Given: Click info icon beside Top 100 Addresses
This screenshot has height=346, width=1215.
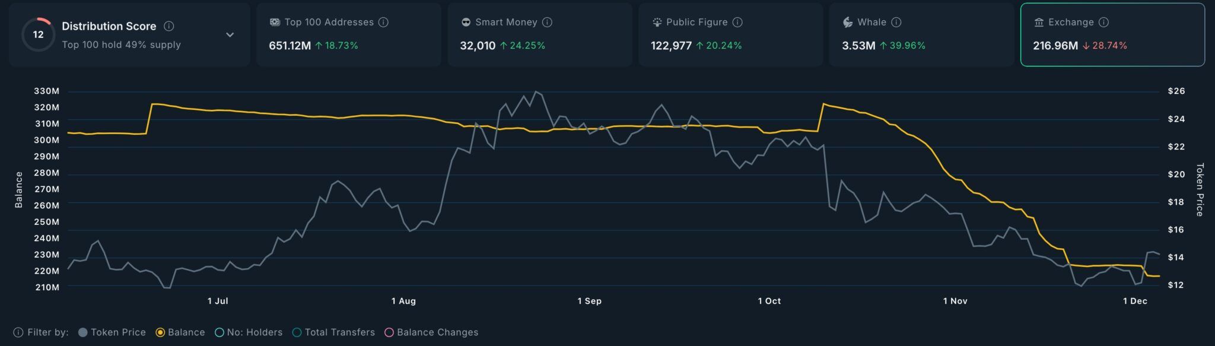Looking at the screenshot, I should pos(383,22).
